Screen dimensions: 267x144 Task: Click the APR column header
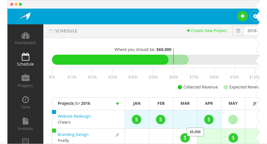pos(209,104)
